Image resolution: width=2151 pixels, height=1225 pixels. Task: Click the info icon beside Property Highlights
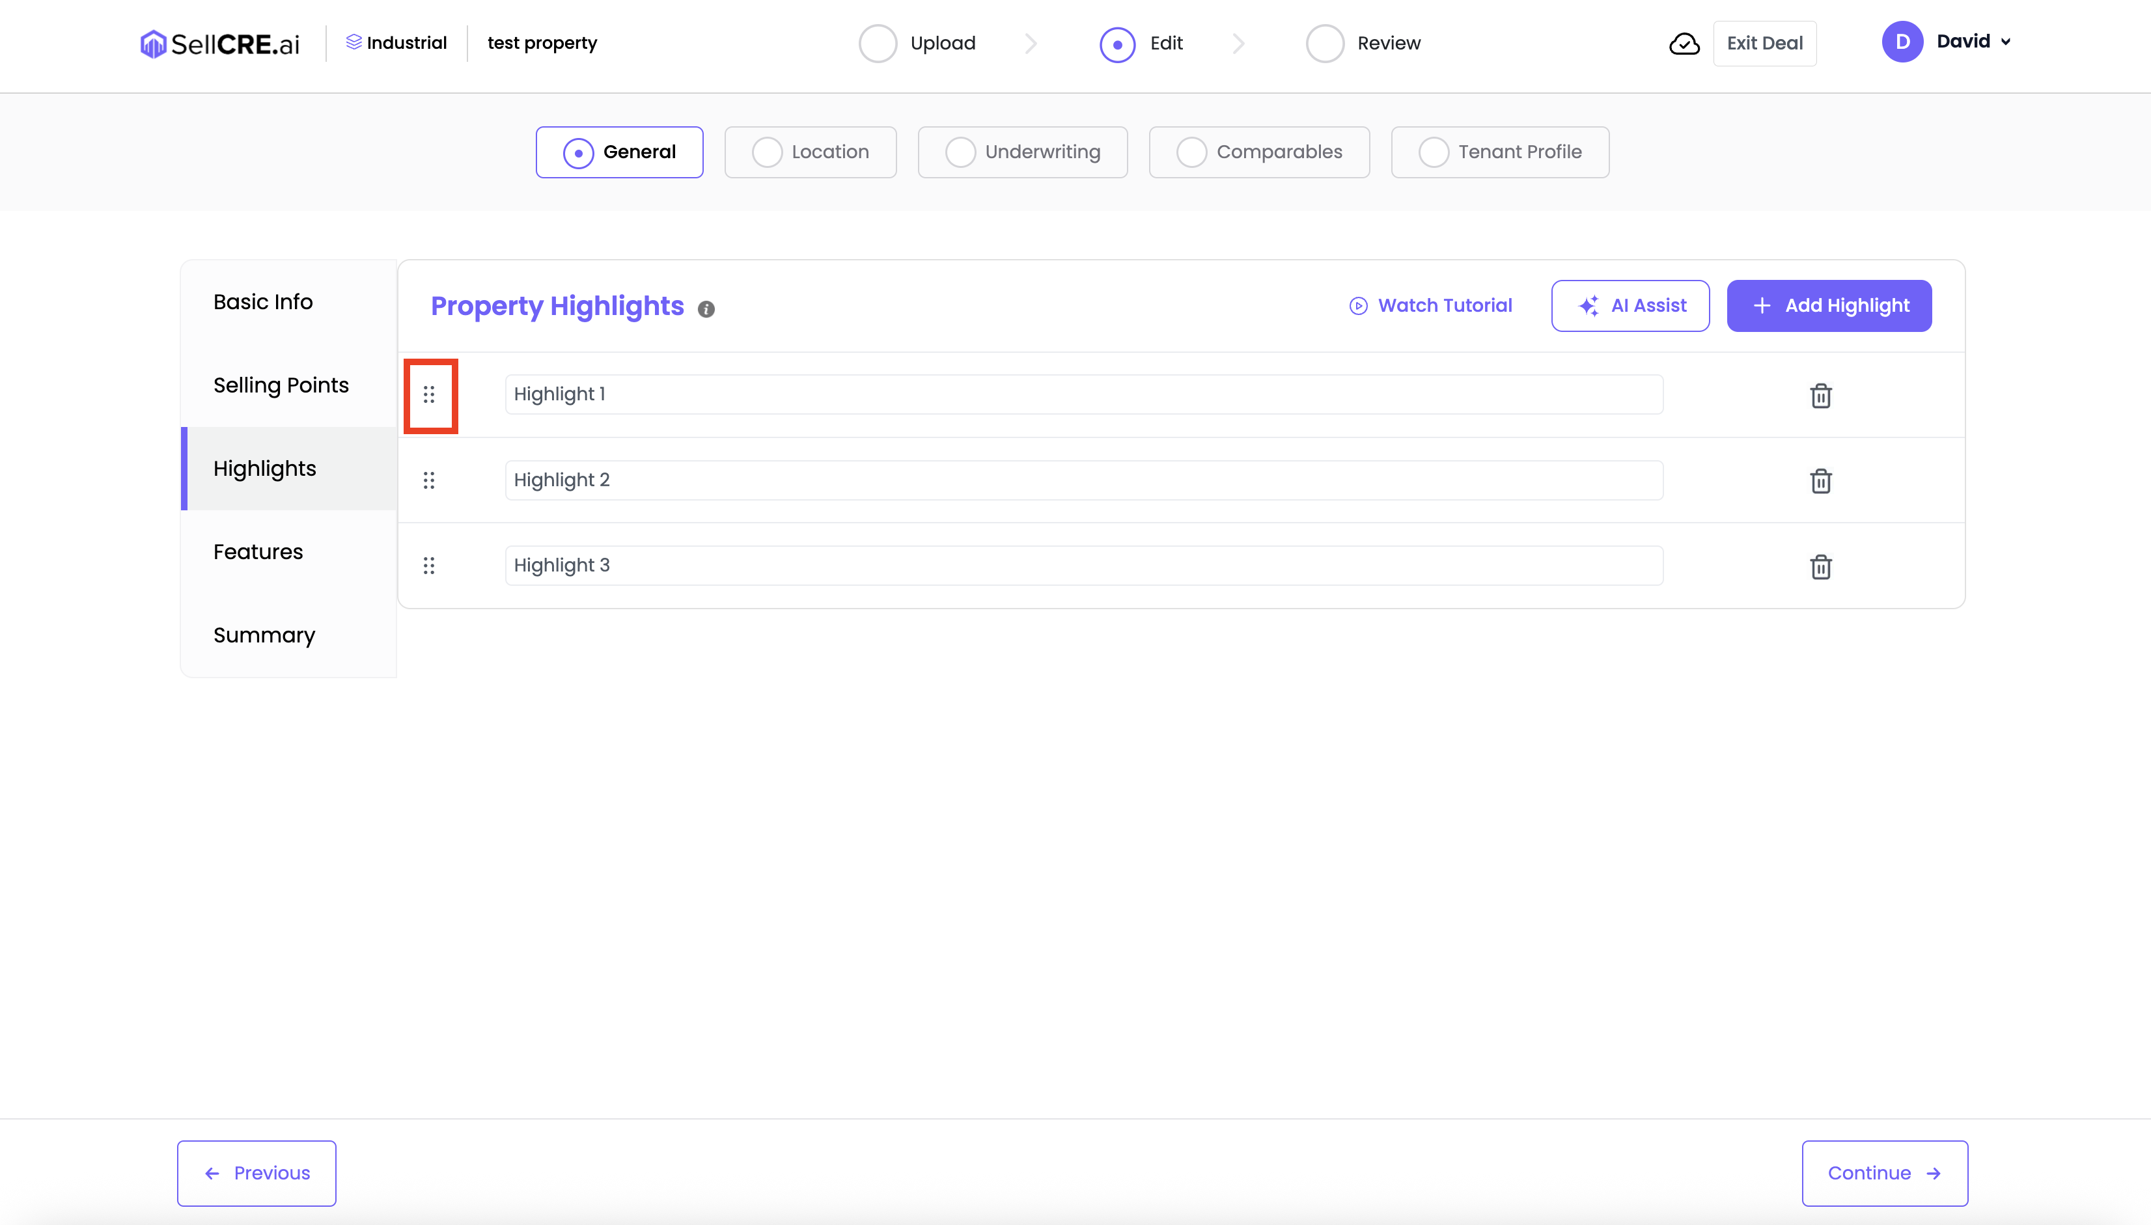coord(706,309)
